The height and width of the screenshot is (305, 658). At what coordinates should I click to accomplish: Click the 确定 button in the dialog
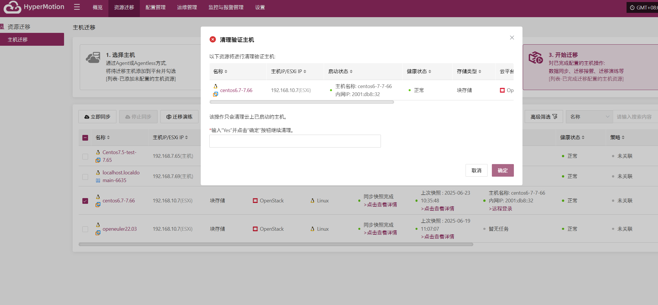(503, 170)
